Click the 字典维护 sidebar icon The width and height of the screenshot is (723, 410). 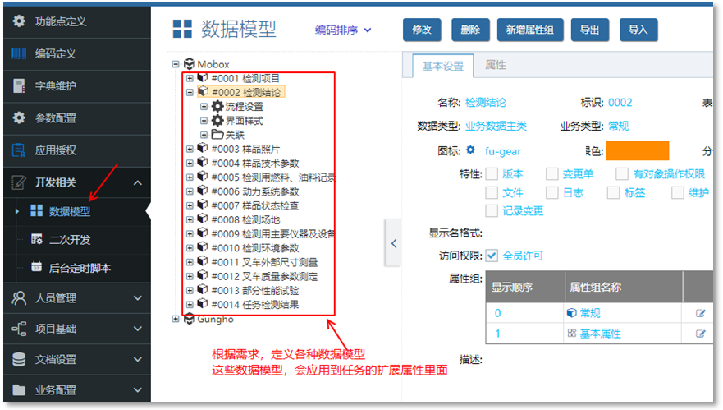coord(19,85)
